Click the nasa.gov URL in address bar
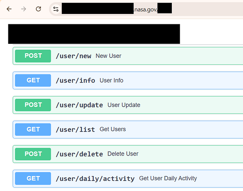This screenshot has height=191, width=243. pyautogui.click(x=146, y=9)
